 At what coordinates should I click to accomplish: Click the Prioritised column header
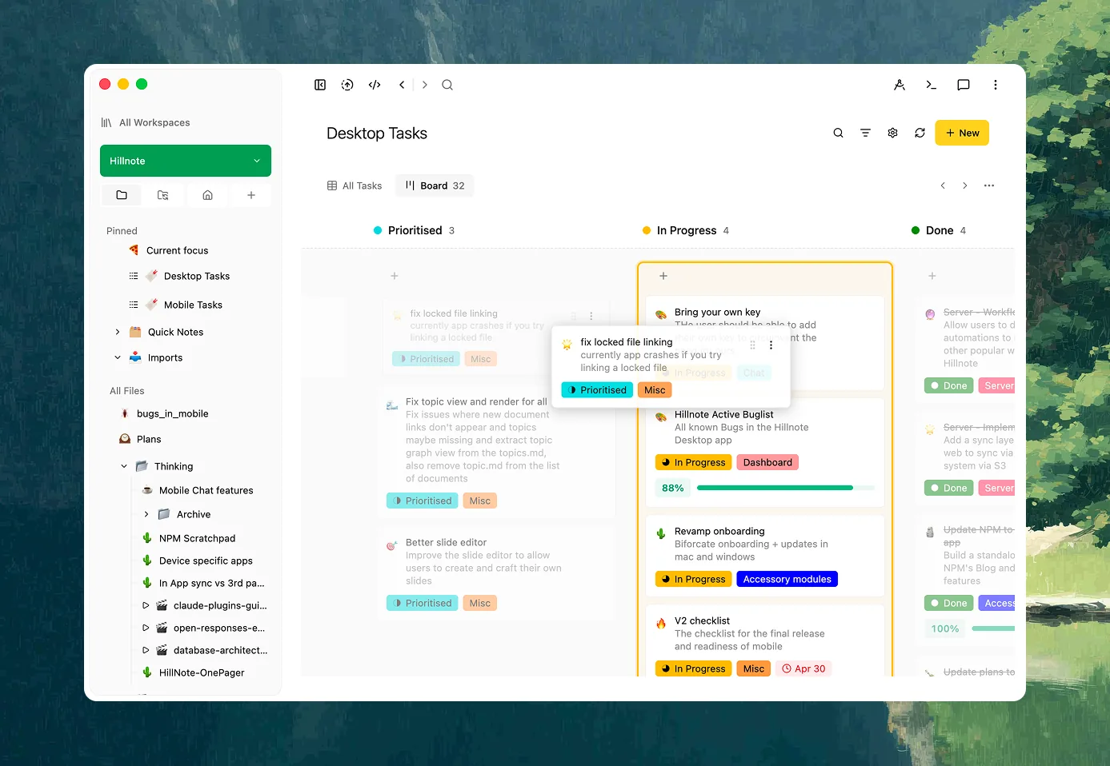point(415,230)
